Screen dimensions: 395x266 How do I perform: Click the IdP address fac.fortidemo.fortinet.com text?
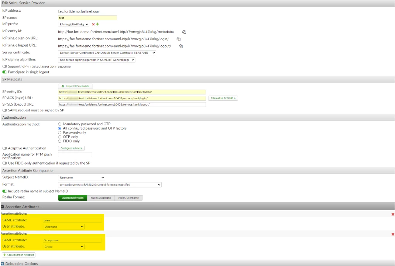[x=79, y=11]
